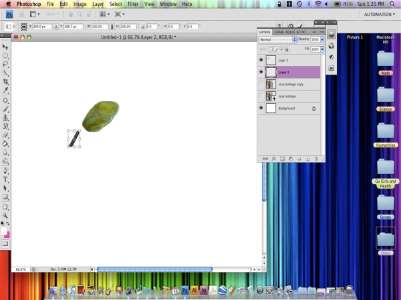
Task: Toggle maintain aspect ratio link
Action: pos(112,26)
